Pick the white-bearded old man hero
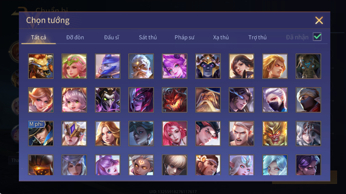 tap(141, 66)
